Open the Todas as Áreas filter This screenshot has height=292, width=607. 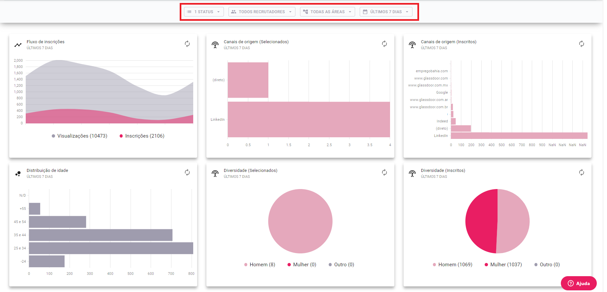pos(327,12)
